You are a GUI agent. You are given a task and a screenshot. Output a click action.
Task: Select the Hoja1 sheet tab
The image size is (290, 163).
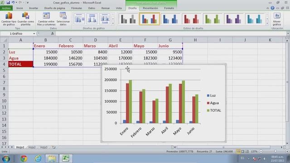pyautogui.click(x=20, y=147)
